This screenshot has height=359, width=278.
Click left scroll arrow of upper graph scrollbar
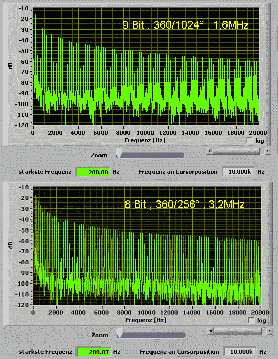point(209,151)
